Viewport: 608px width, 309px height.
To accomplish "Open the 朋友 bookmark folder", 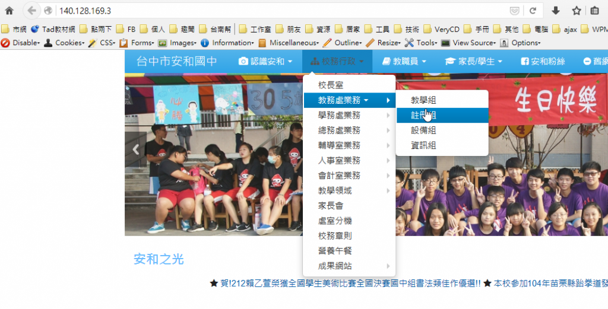I will coord(289,30).
